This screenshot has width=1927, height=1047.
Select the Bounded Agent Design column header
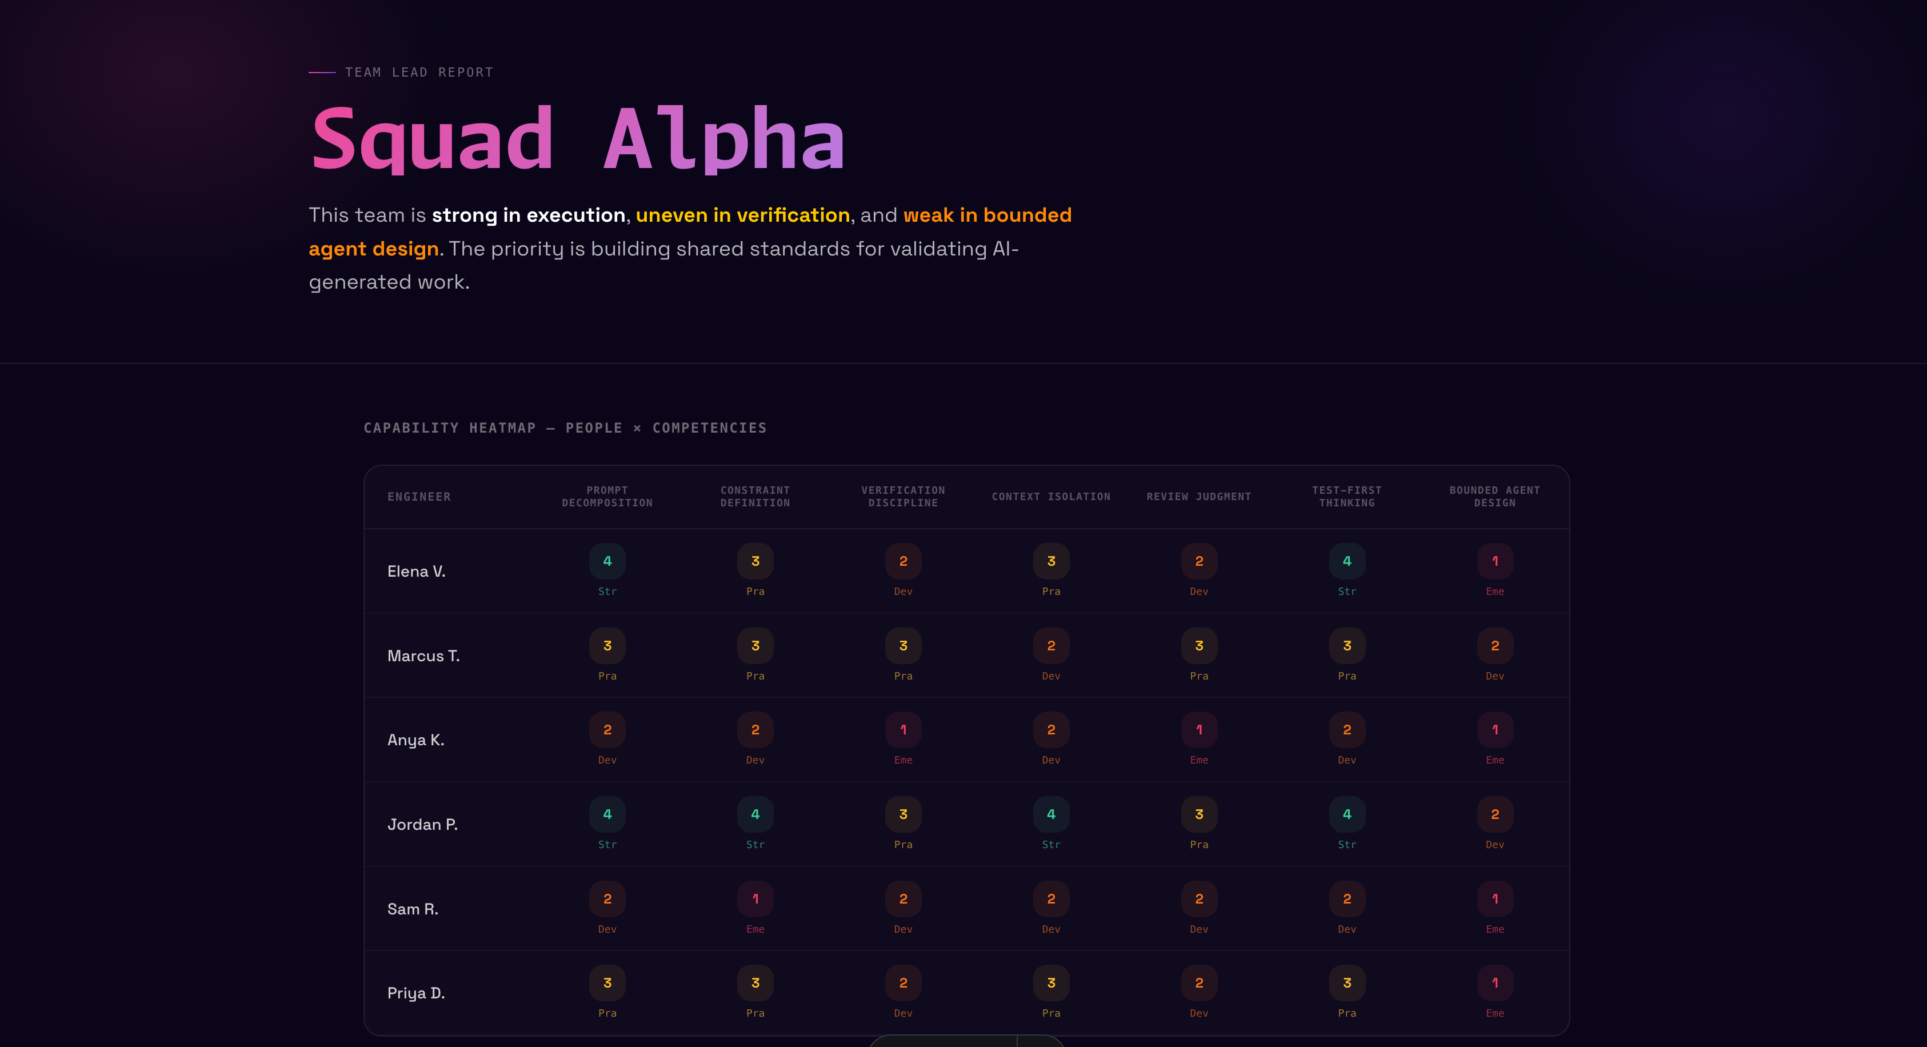pos(1494,497)
